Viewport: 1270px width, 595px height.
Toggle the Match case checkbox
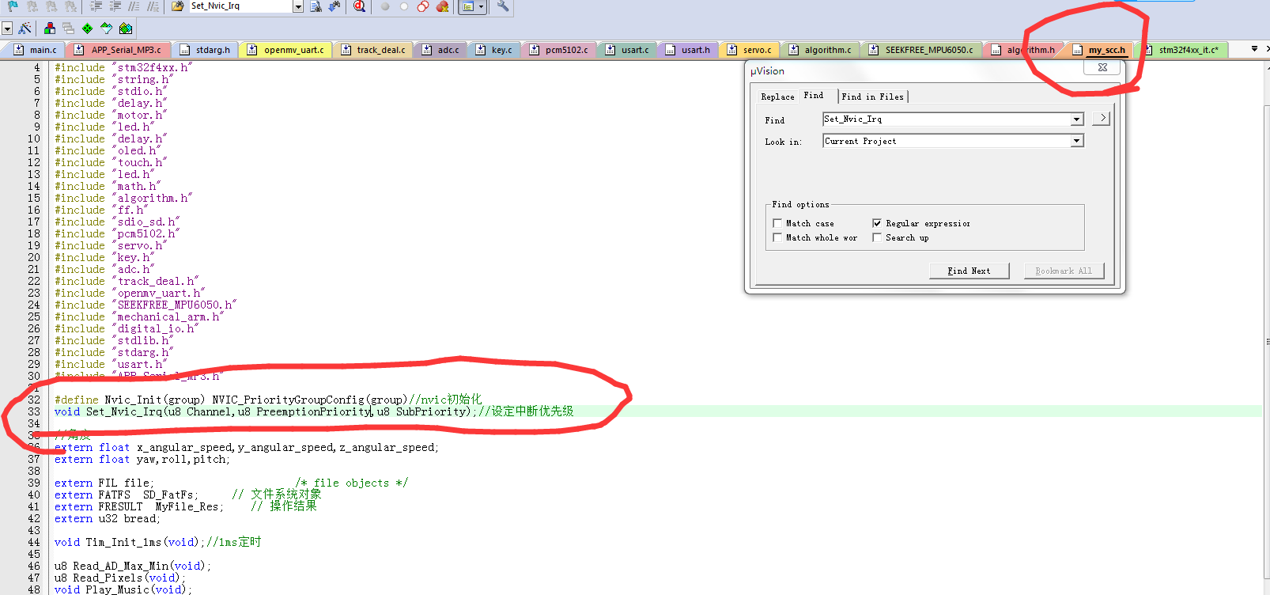pos(777,224)
